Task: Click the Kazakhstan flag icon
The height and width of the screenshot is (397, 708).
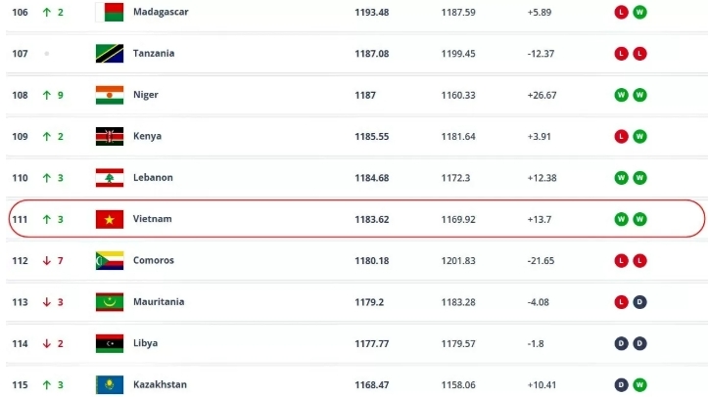Action: click(x=108, y=384)
